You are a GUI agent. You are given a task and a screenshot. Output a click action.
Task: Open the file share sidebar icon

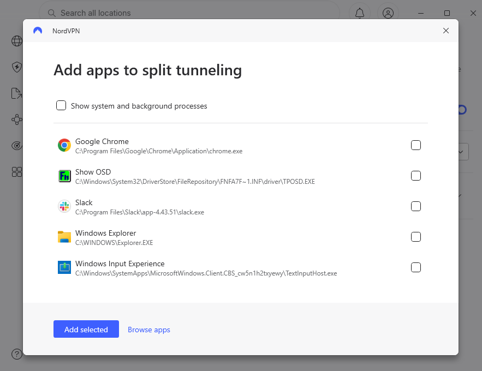[x=16, y=93]
